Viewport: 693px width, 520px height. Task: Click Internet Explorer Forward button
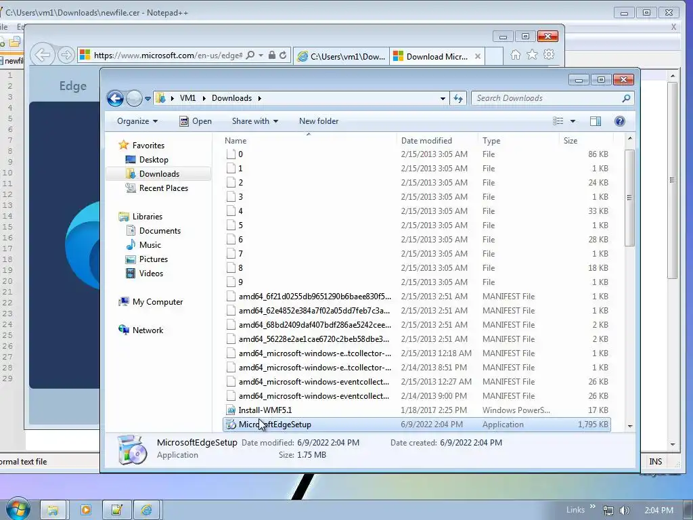point(66,56)
